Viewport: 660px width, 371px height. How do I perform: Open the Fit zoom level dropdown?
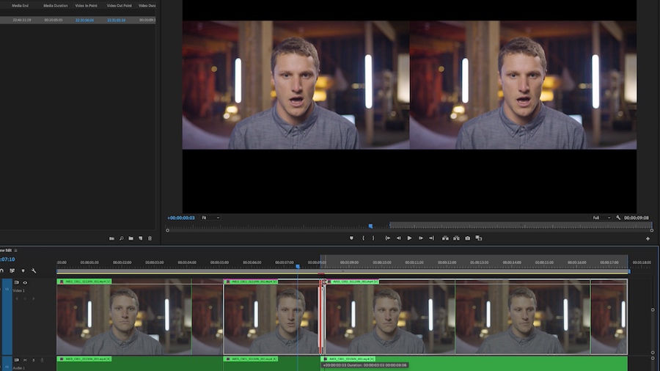pos(210,218)
